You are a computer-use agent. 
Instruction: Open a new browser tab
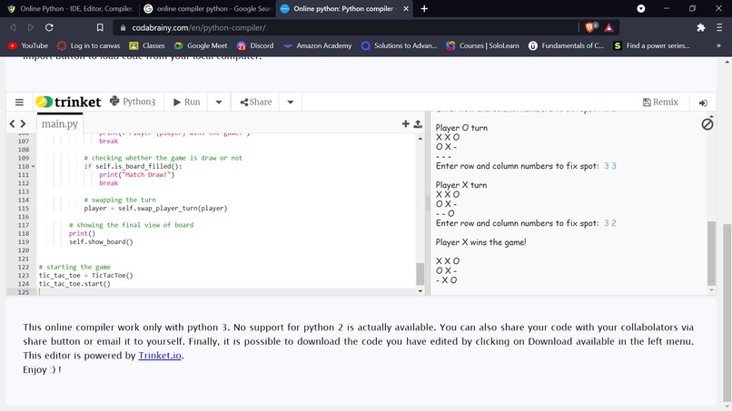pos(424,8)
